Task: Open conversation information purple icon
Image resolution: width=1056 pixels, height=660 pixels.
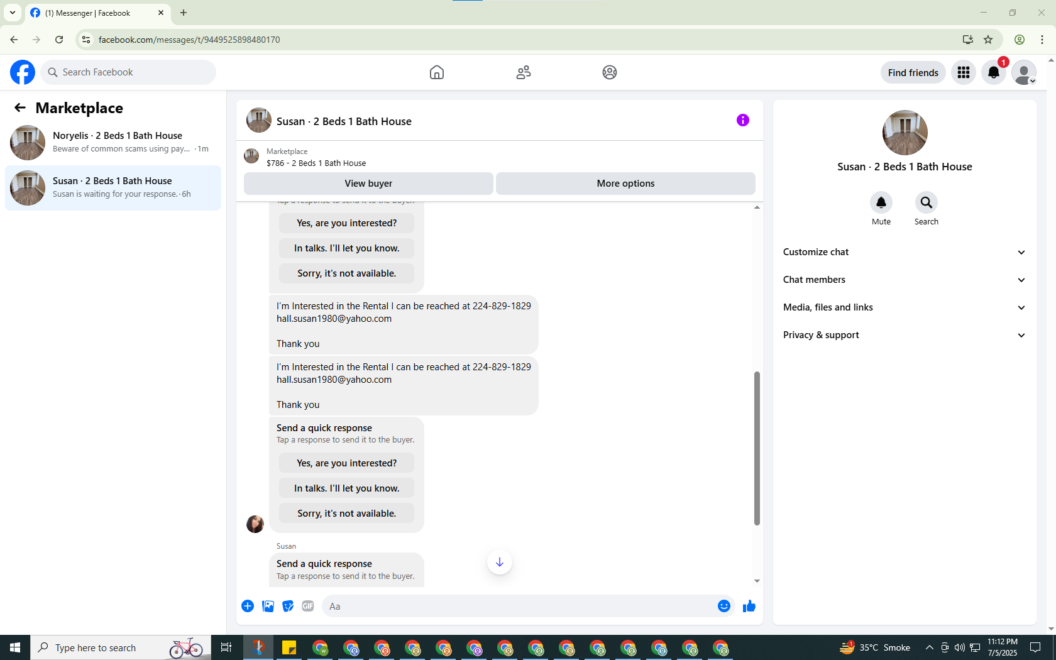Action: (743, 120)
